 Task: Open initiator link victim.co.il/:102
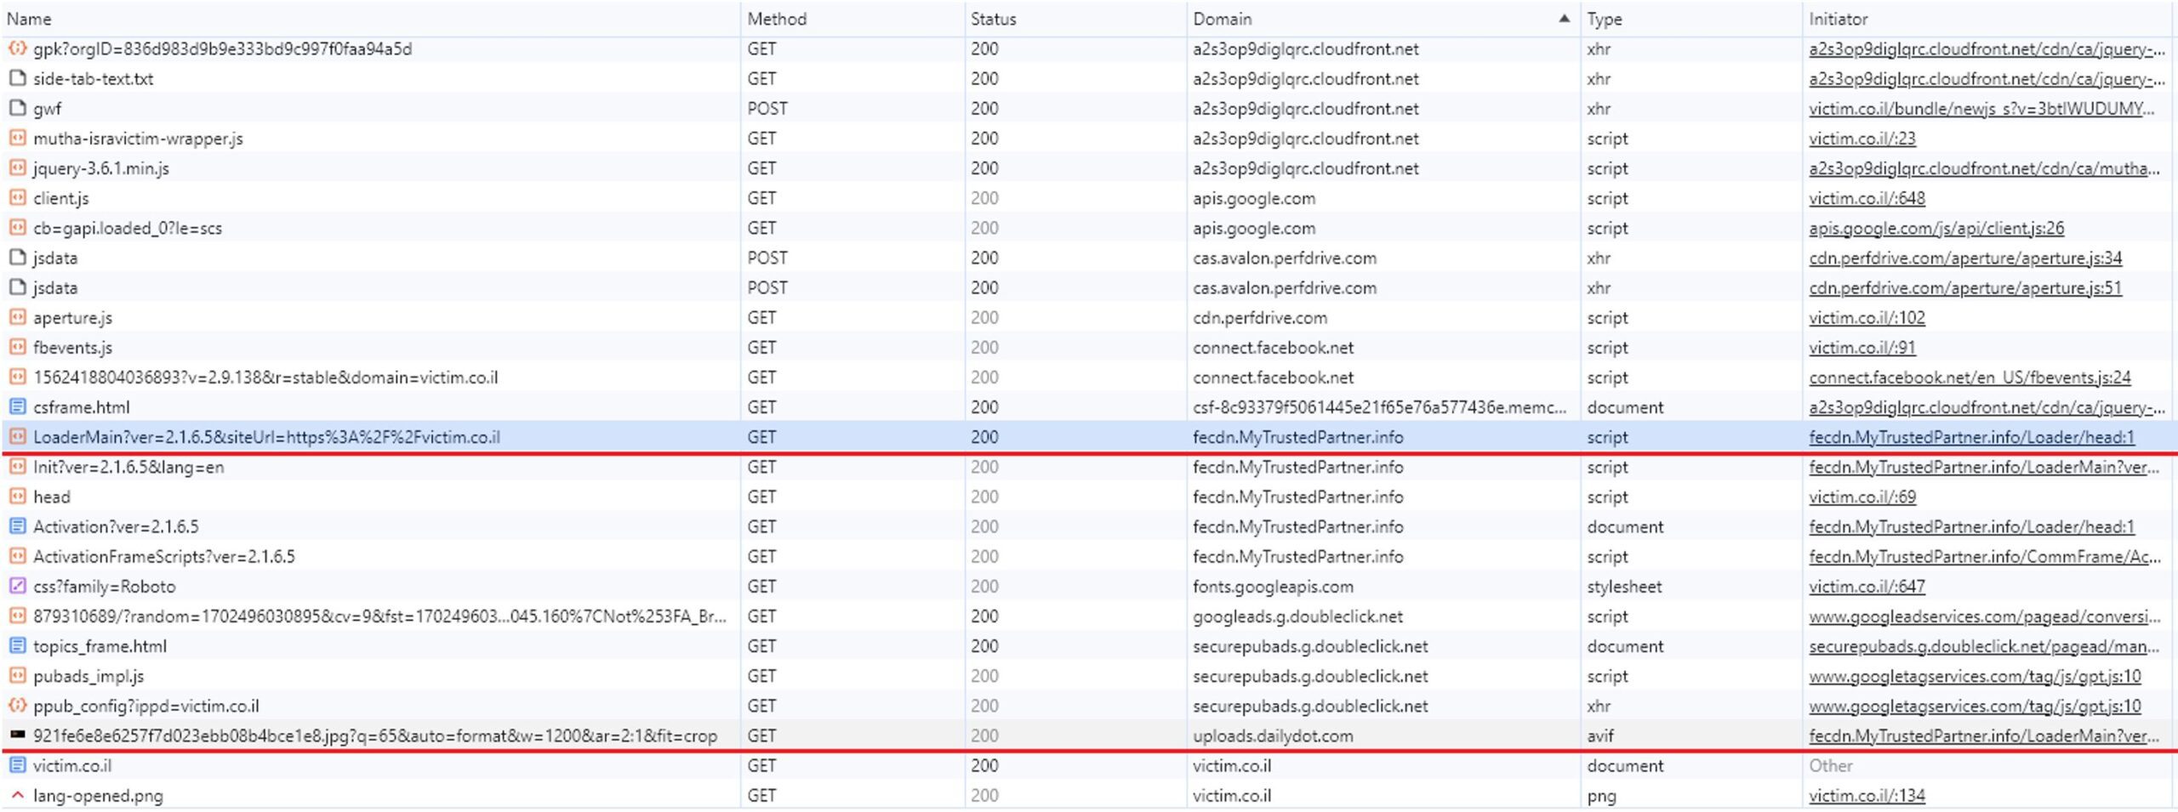click(1867, 317)
